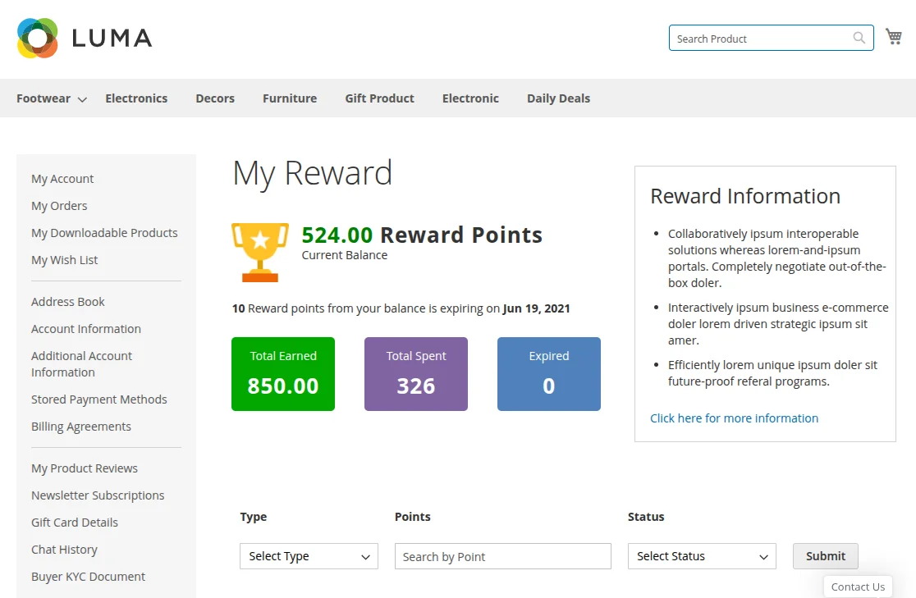Image resolution: width=916 pixels, height=598 pixels.
Task: Open the Select Type dropdown
Action: [308, 556]
